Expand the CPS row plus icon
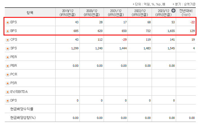Image resolution: width=198 pixels, height=124 pixels. (x=8, y=40)
